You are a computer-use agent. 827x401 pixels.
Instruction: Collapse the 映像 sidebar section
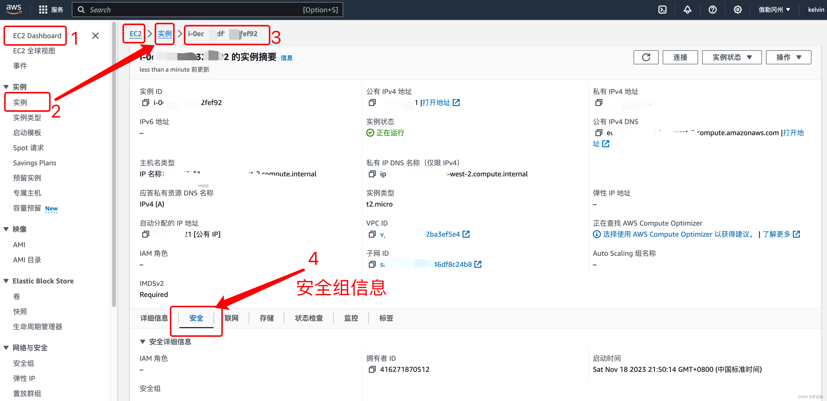click(6, 229)
